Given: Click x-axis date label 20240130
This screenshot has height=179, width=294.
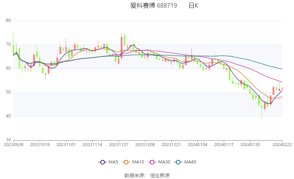Looking at the screenshot, I should (250, 145).
